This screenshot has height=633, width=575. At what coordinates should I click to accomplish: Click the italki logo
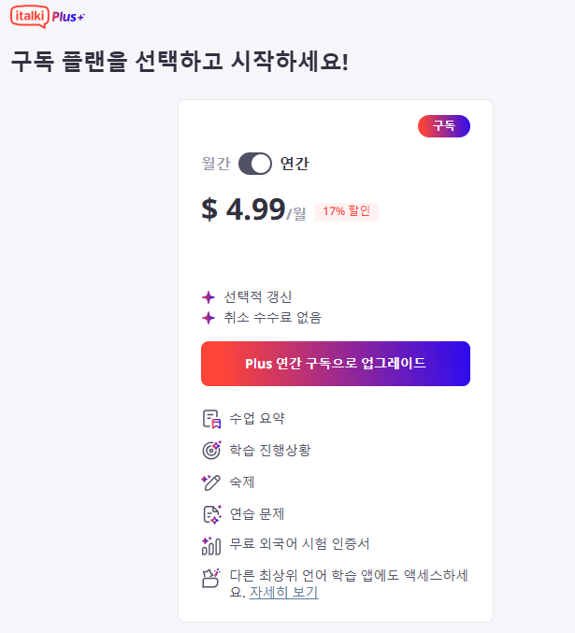[x=30, y=17]
